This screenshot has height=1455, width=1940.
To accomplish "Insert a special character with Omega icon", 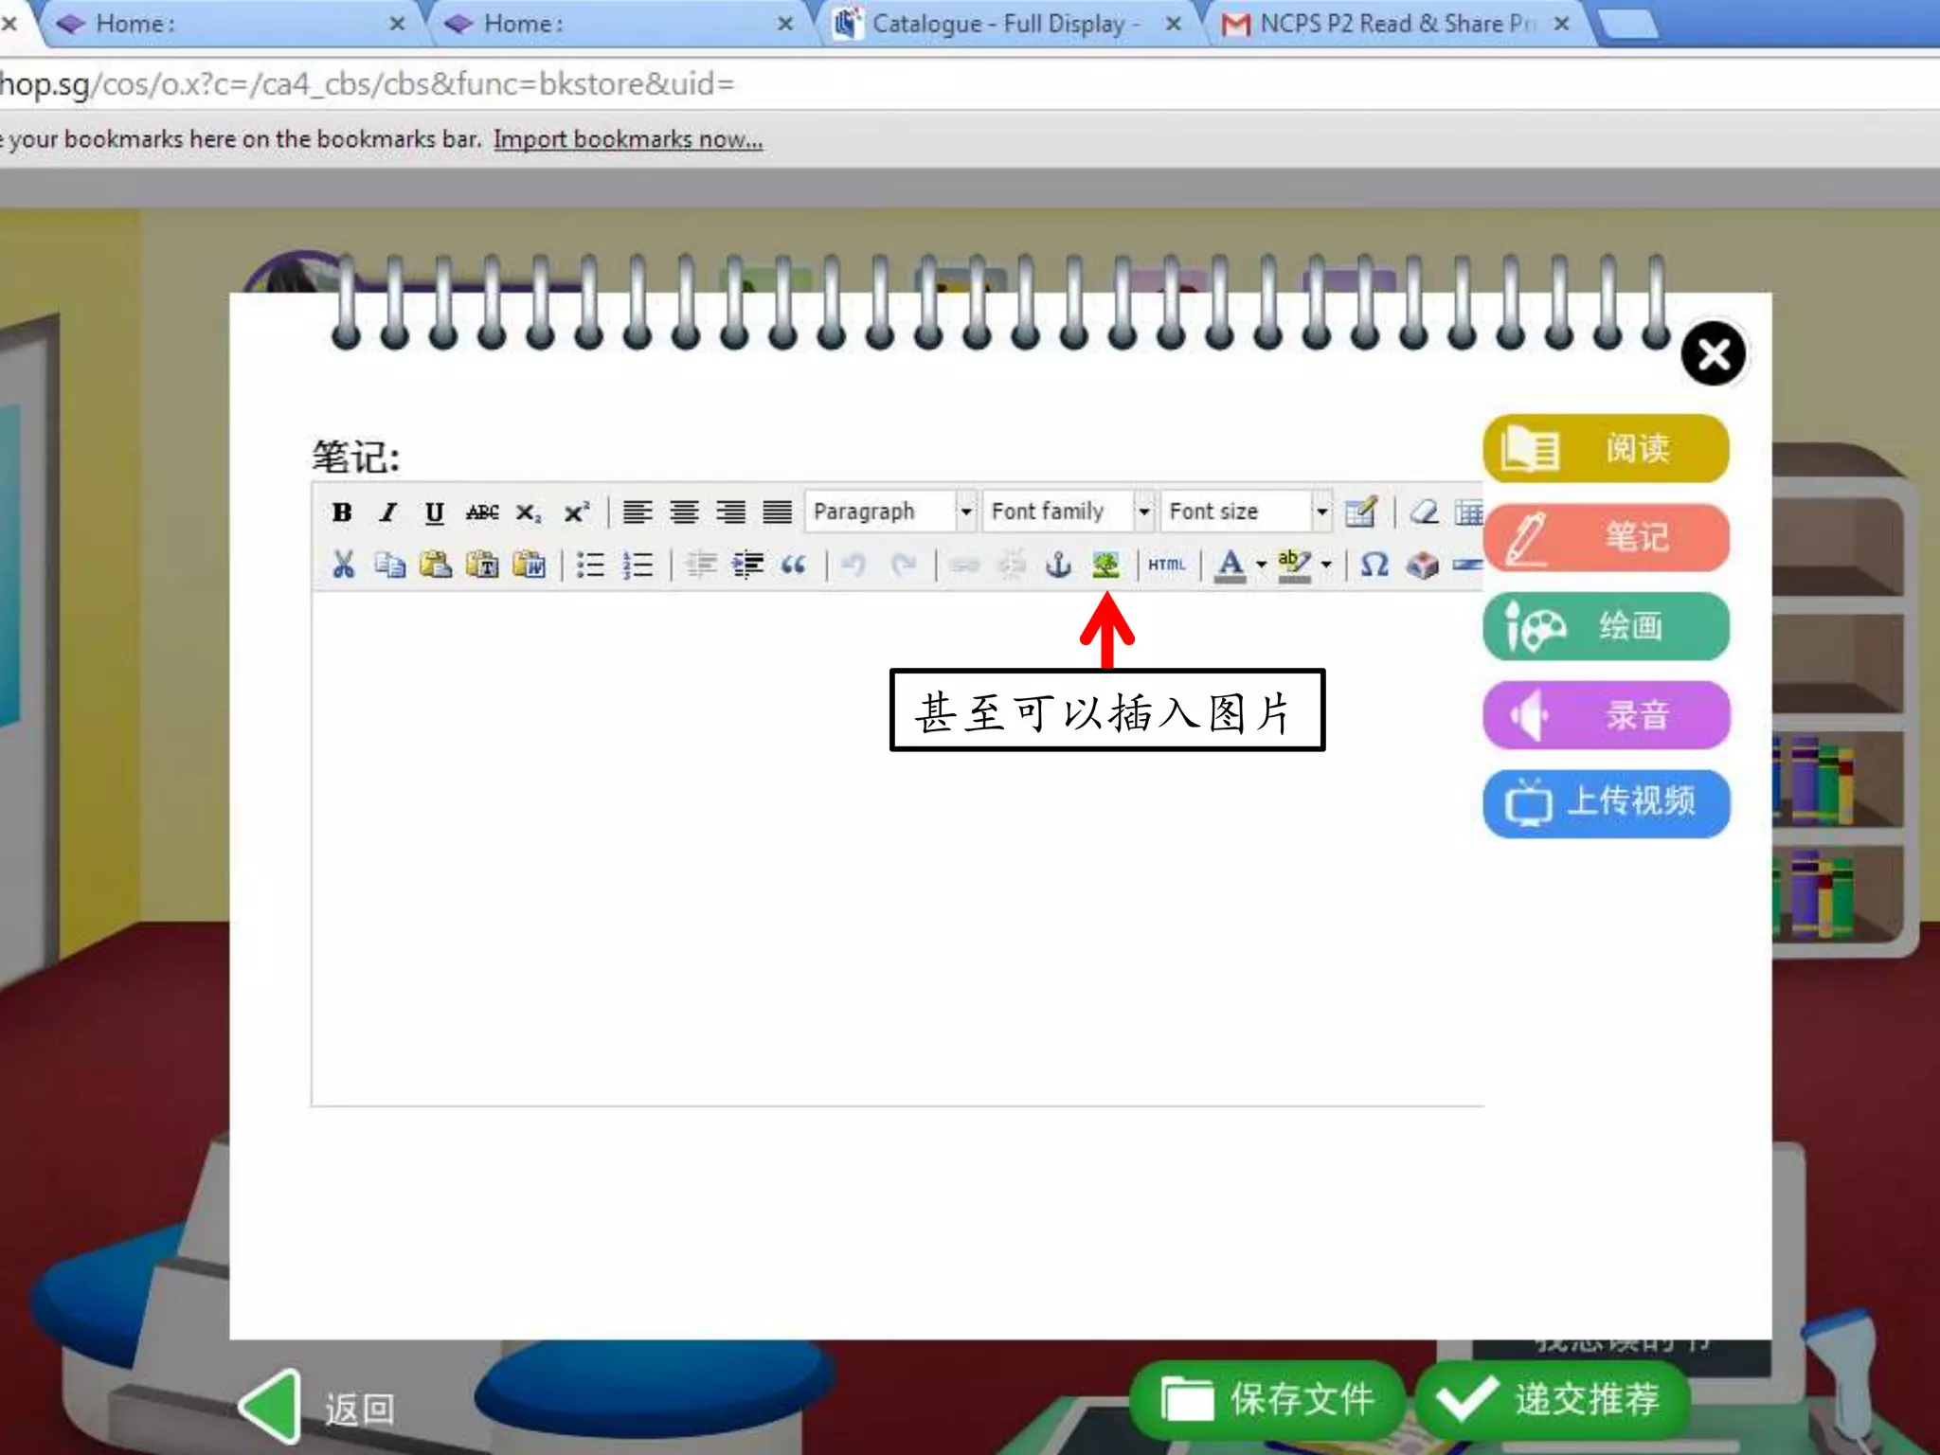I will (x=1374, y=566).
